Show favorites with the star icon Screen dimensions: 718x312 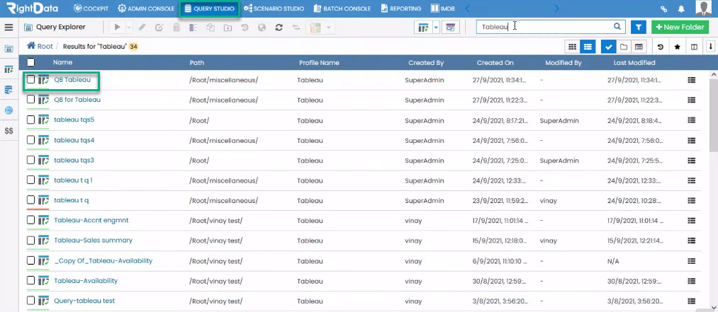click(678, 47)
